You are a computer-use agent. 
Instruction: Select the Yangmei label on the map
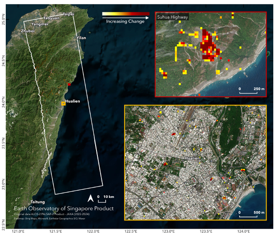pos(41,24)
